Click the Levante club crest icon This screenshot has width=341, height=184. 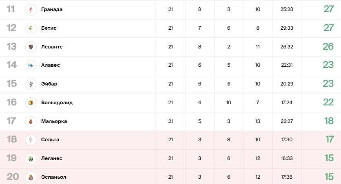[x=31, y=47]
